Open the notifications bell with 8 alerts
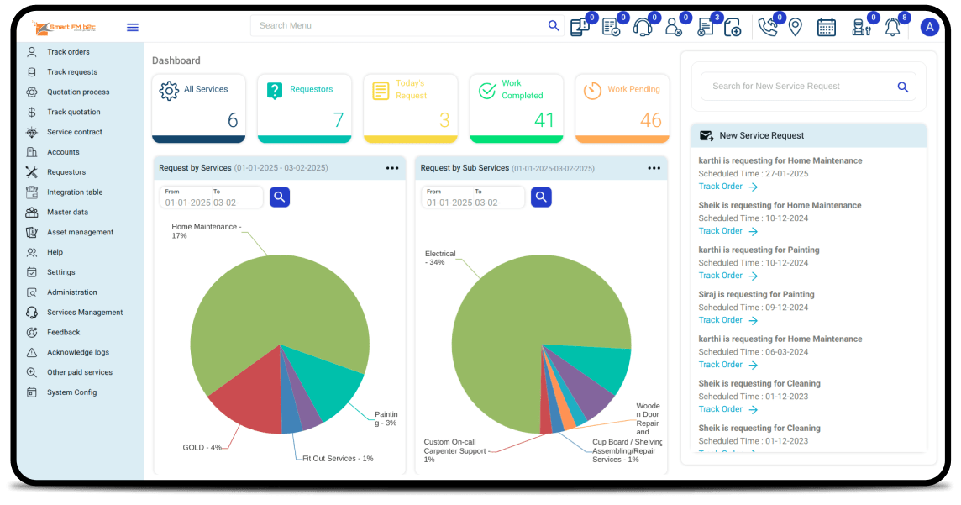This screenshot has height=505, width=961. click(892, 27)
